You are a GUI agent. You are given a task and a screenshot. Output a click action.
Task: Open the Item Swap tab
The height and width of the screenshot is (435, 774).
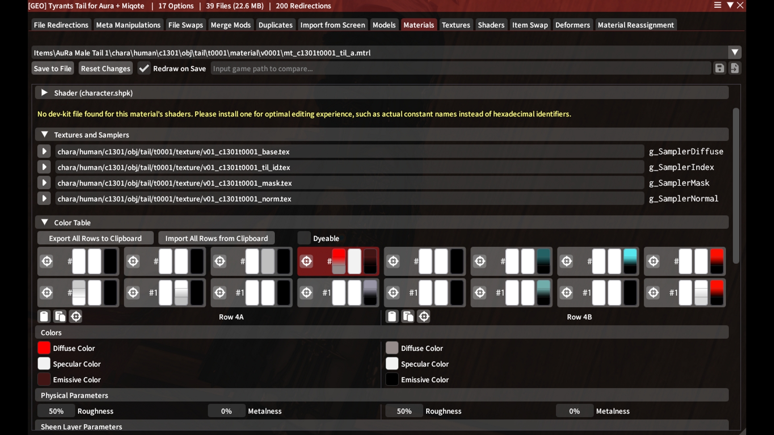tap(530, 25)
